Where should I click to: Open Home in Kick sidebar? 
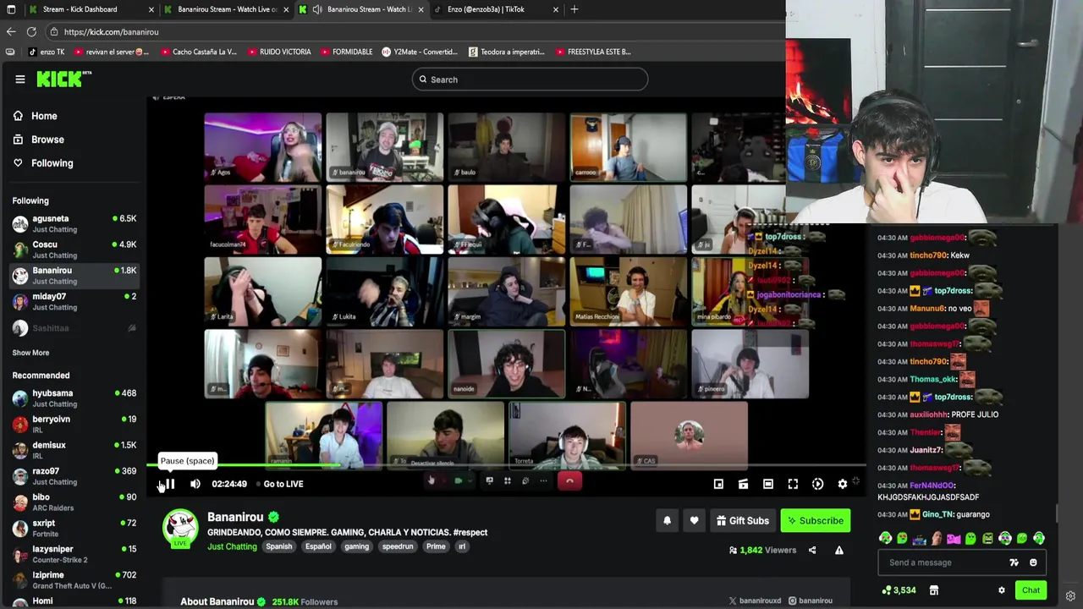pyautogui.click(x=35, y=116)
